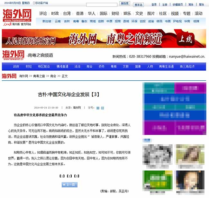The height and width of the screenshot is (198, 209).
Task: Open the 财经 tab in main navigation
Action: 115,14
